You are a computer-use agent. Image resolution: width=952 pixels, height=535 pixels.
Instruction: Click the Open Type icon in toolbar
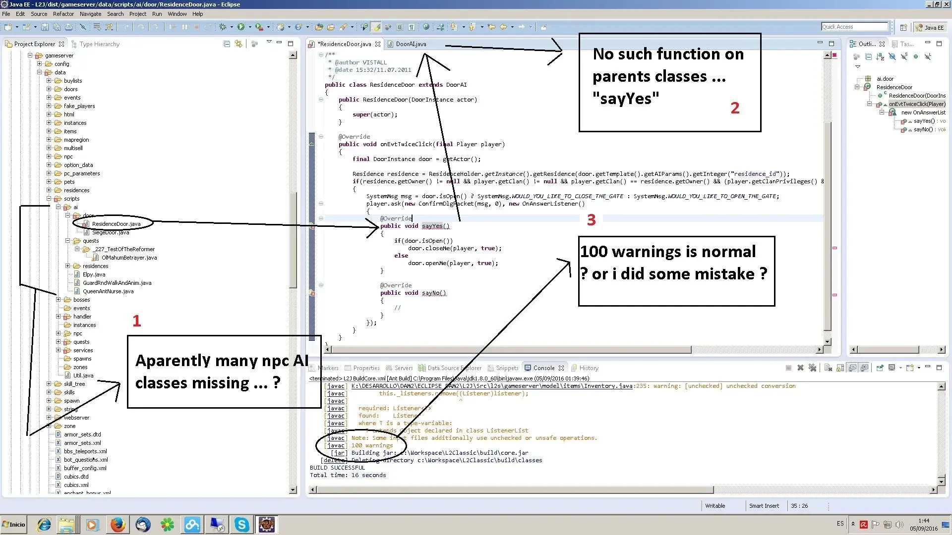pos(319,27)
